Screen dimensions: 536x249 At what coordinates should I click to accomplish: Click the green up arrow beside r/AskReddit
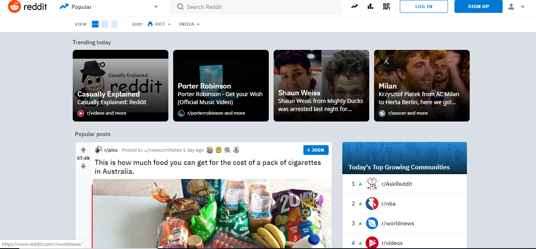(x=360, y=184)
